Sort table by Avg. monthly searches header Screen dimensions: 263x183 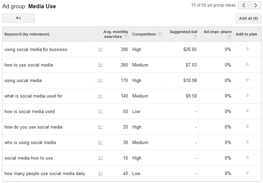(x=115, y=32)
